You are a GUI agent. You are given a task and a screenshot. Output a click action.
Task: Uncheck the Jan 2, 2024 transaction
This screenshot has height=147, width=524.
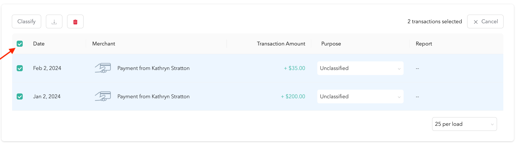[x=20, y=96]
